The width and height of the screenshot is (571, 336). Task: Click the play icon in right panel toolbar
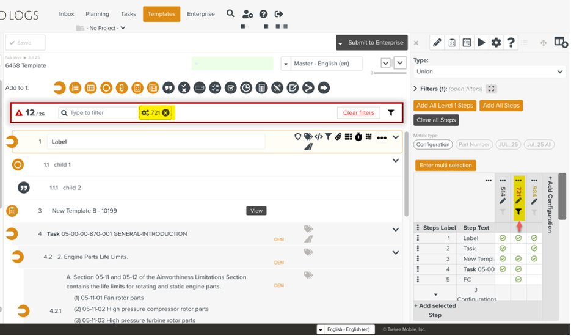pos(481,42)
